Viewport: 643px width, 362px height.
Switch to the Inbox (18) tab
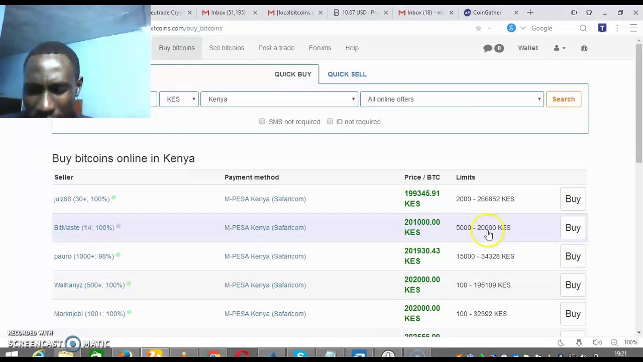coord(425,13)
